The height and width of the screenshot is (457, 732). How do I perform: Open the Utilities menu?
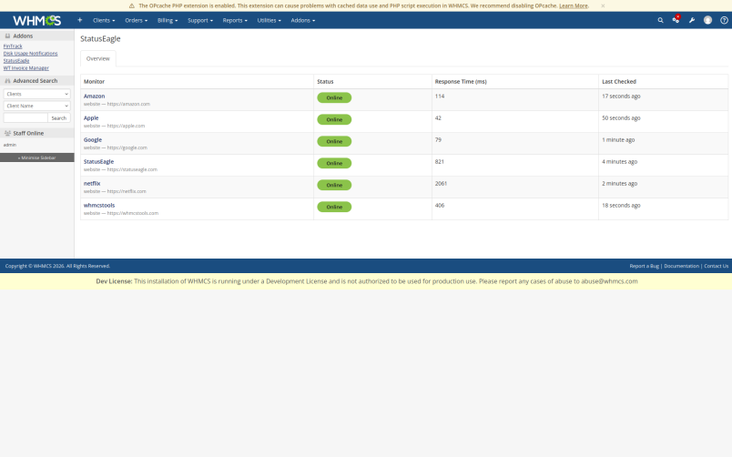click(x=269, y=21)
